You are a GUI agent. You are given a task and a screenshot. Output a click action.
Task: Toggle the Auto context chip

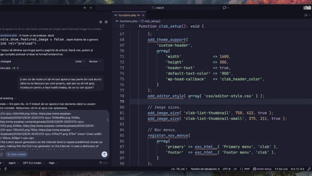(17, 154)
